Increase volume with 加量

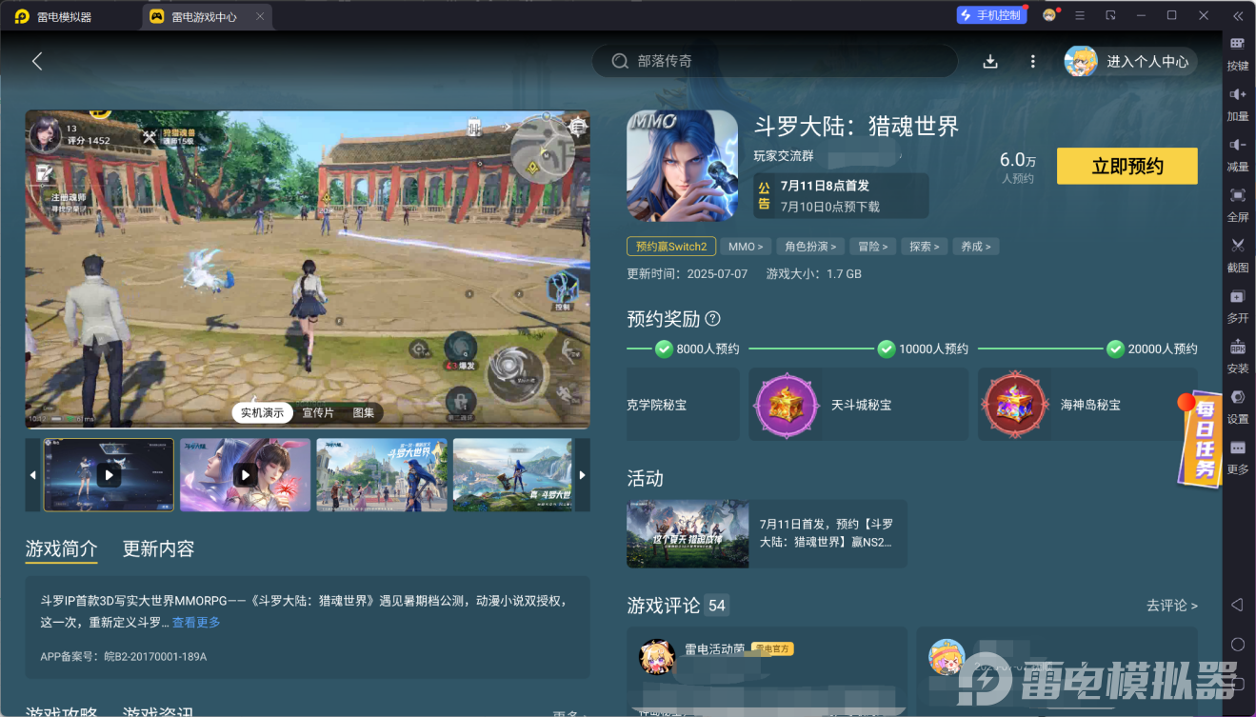pos(1238,105)
